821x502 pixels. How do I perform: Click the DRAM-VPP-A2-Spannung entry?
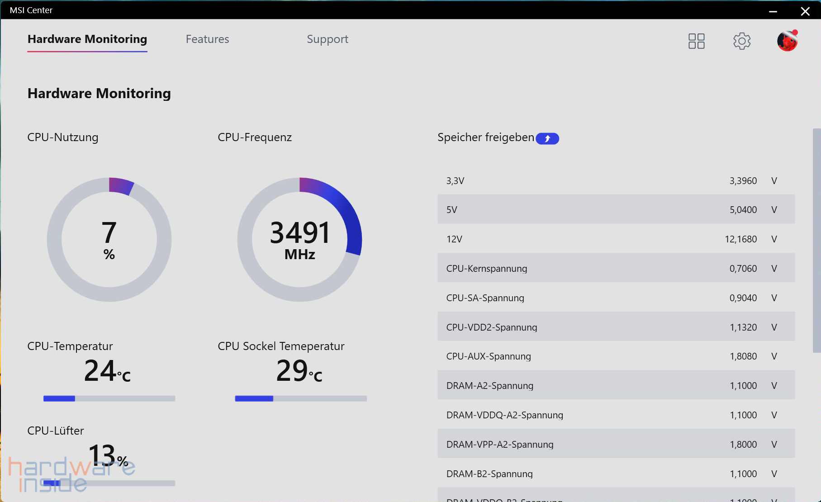coord(616,444)
